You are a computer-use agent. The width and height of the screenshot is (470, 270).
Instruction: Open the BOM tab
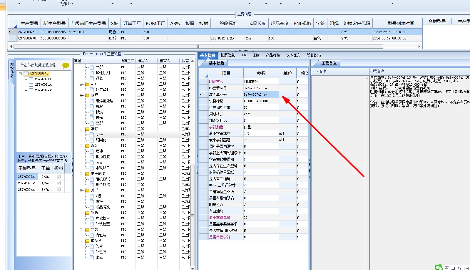244,55
